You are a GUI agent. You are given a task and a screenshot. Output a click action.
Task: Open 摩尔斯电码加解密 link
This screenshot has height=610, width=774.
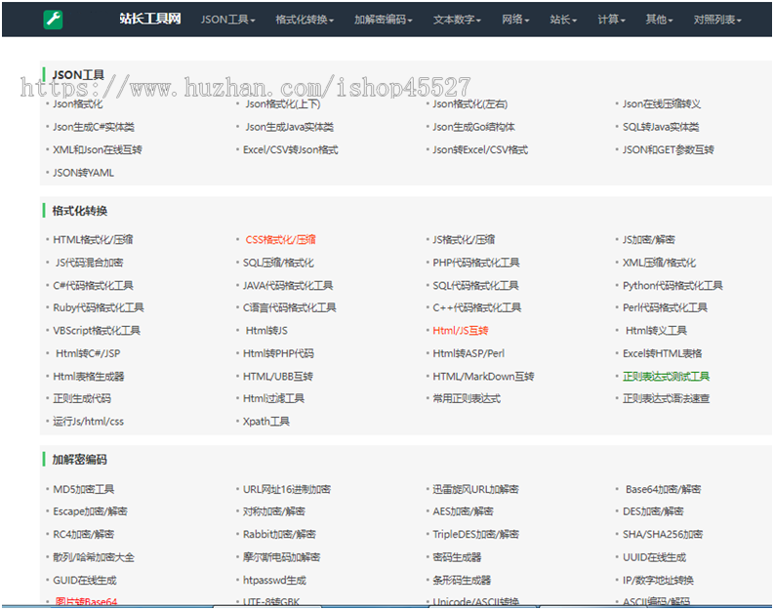281,557
